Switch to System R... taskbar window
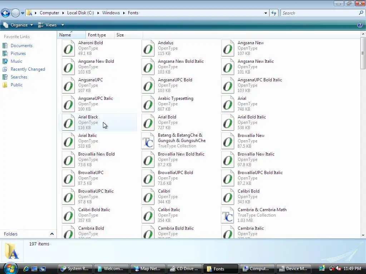This screenshot has height=274, width=366. [75, 269]
